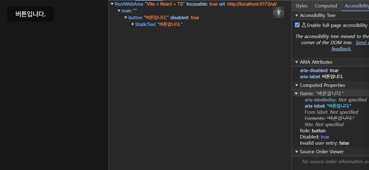Collapse the Accessibility Tree section

coord(297,15)
